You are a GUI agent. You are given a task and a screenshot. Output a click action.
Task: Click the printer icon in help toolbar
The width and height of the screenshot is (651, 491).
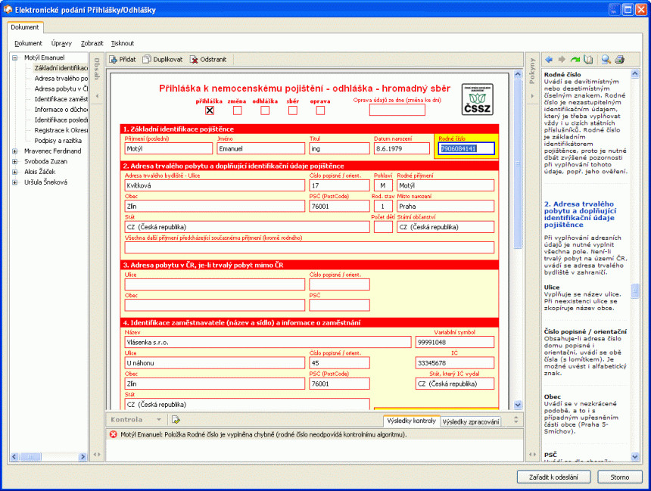[x=619, y=59]
